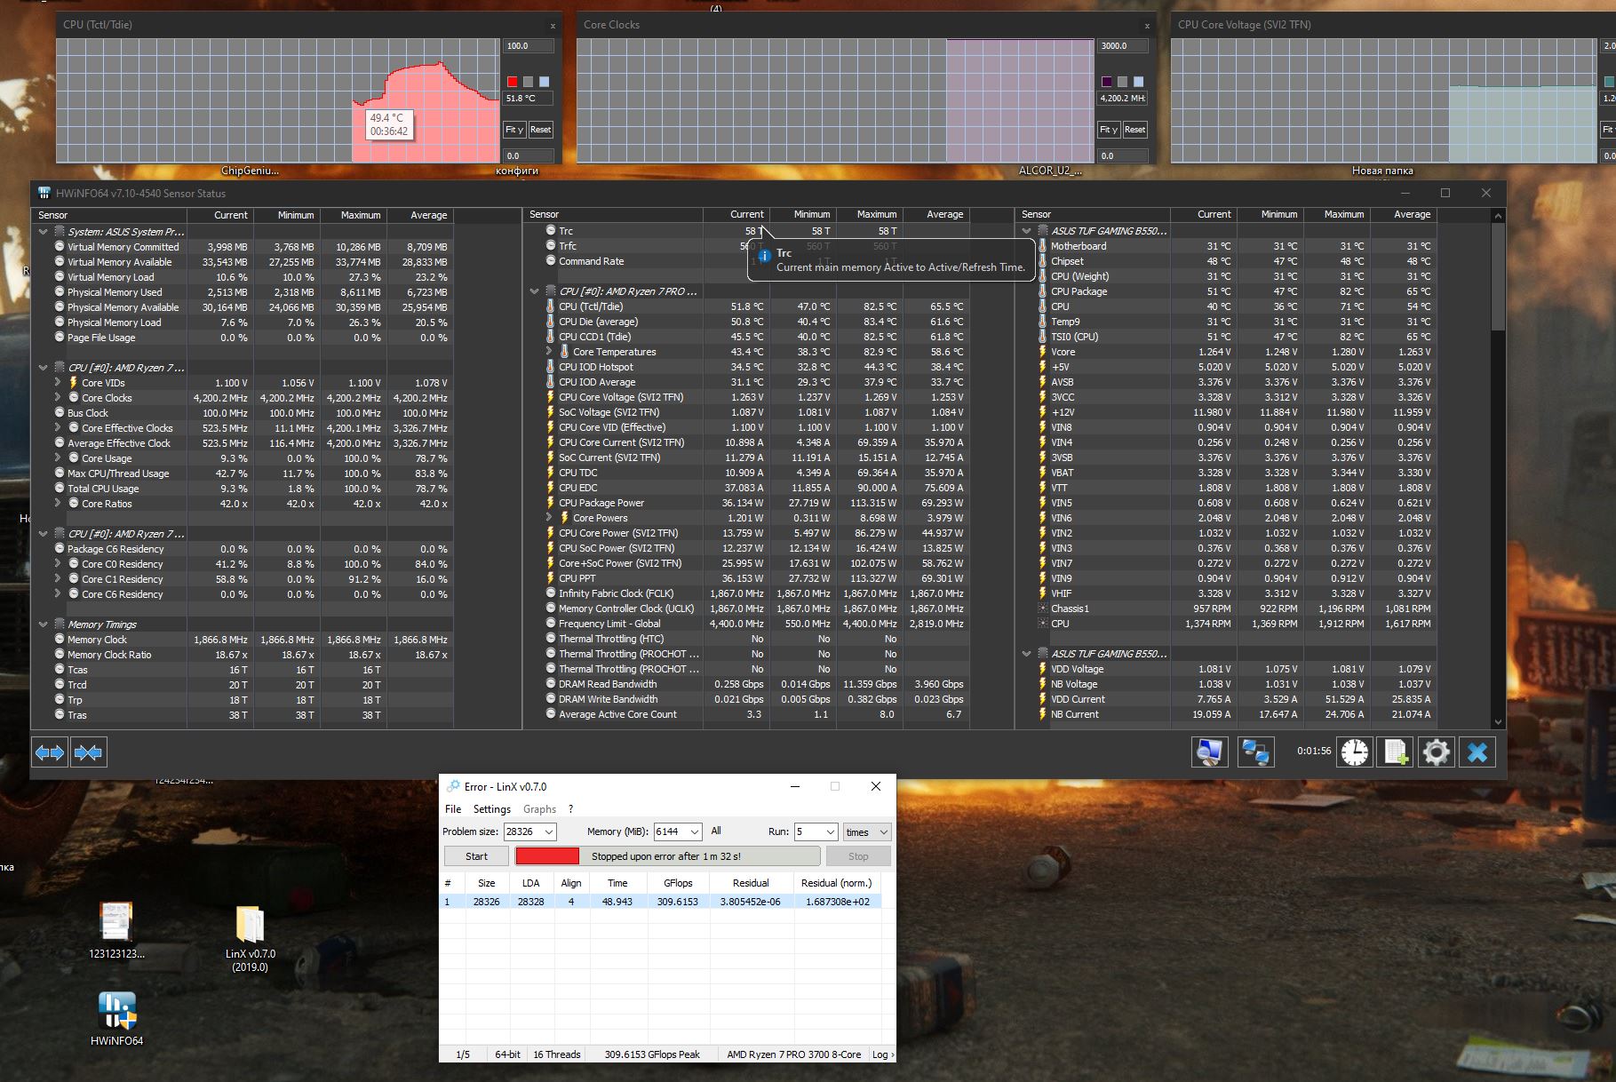Open the times unit dropdown in LinX
Screen dimensions: 1616x1082
click(x=866, y=832)
